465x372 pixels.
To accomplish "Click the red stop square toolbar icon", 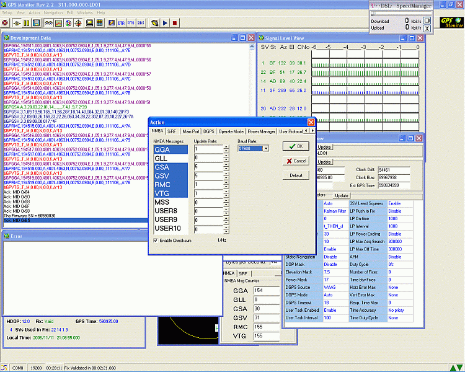I will (175, 23).
